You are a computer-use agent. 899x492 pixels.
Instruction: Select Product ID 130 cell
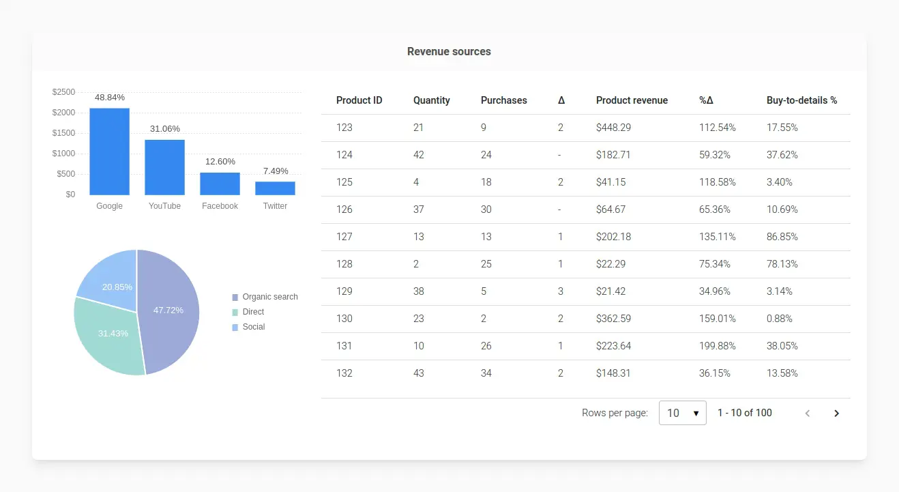pyautogui.click(x=344, y=319)
